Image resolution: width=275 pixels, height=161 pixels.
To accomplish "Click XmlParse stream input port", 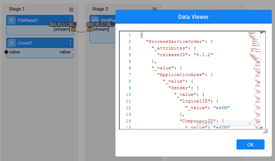I will point(90,29).
